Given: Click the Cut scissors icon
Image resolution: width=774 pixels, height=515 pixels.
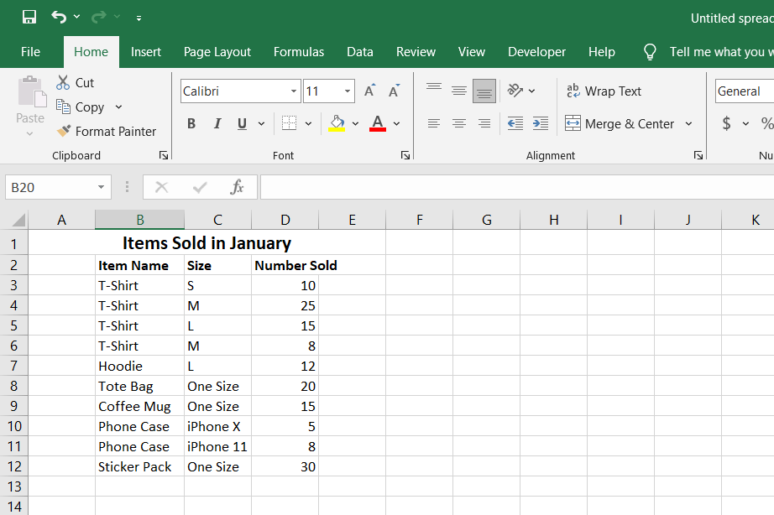Looking at the screenshot, I should [63, 82].
